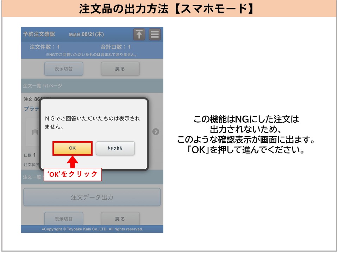Screen dimensions: 338x253
Task: Click the right chevron next to the order
Action: [156, 131]
